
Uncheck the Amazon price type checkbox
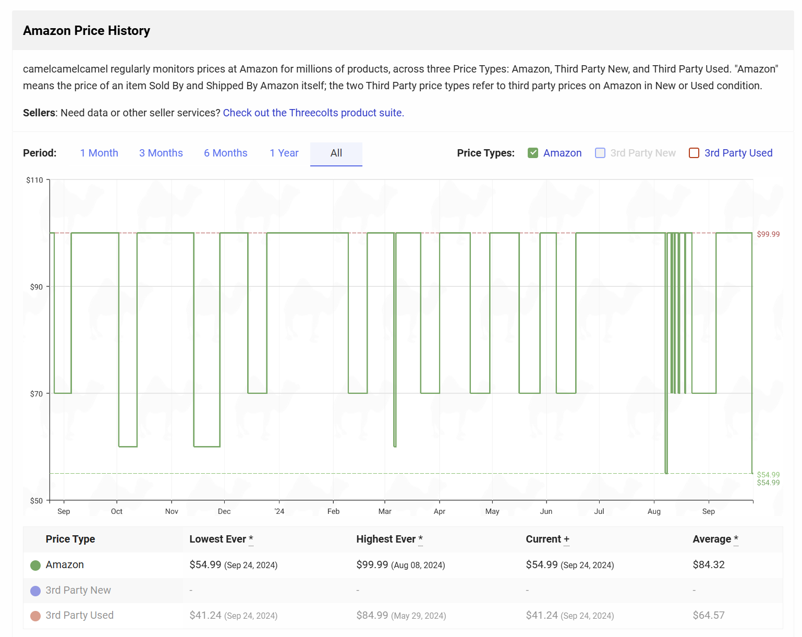532,153
